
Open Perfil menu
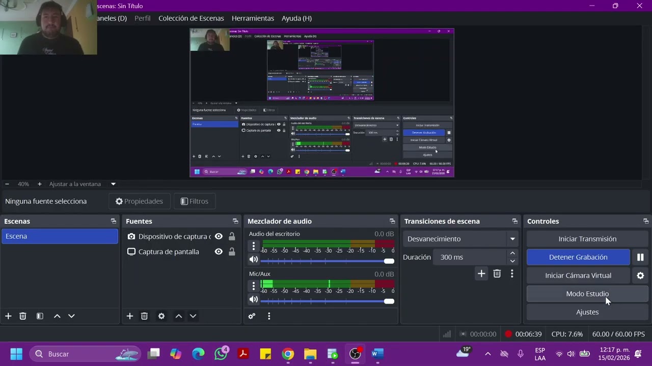point(143,18)
